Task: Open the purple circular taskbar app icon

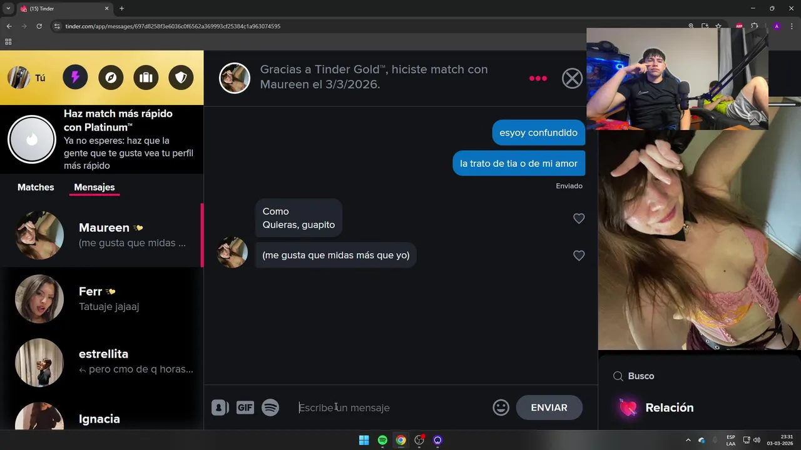Action: pos(437,440)
